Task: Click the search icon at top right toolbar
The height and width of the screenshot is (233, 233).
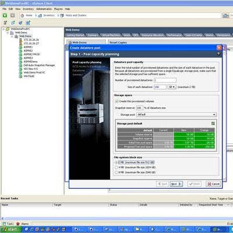Action: tap(225, 16)
